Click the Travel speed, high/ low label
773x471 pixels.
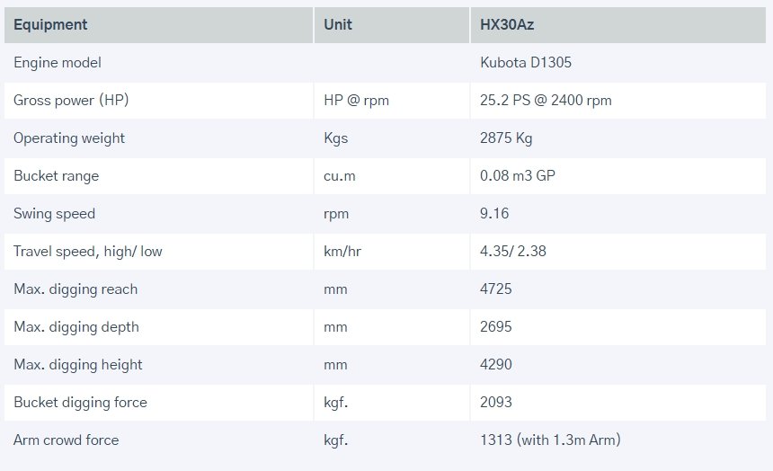click(88, 252)
